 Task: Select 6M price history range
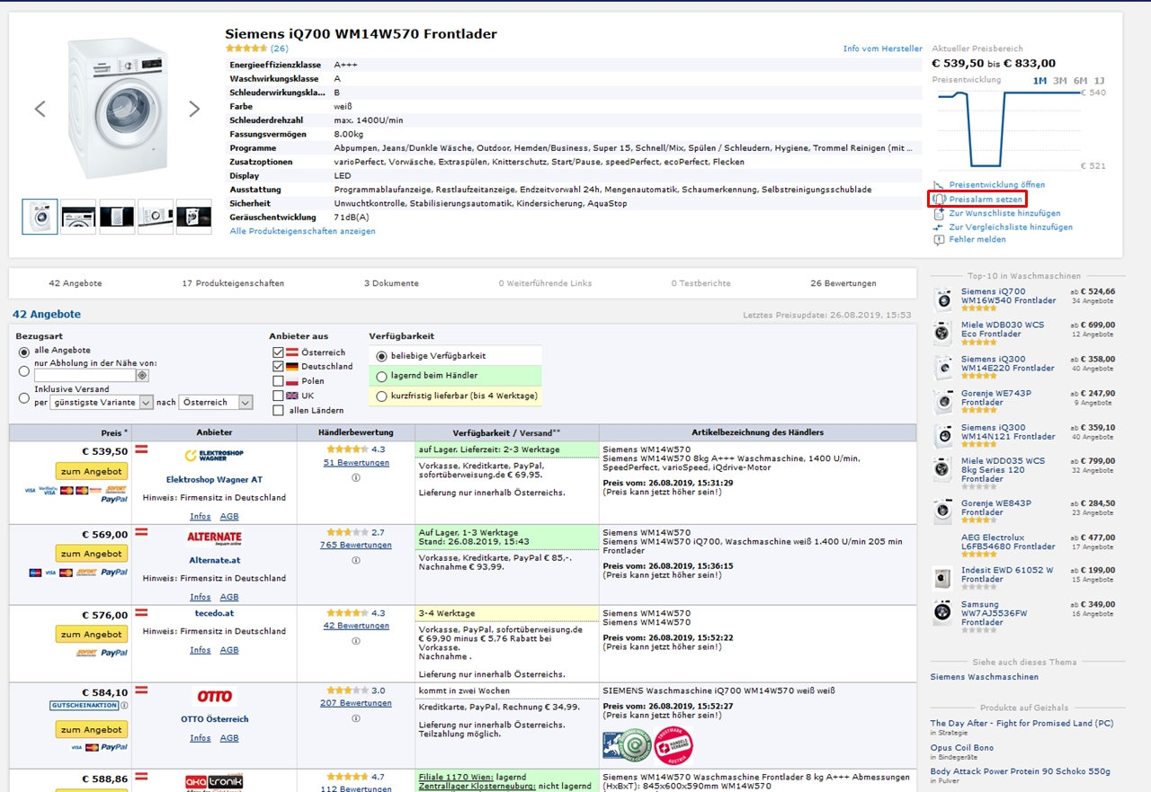pyautogui.click(x=1079, y=81)
